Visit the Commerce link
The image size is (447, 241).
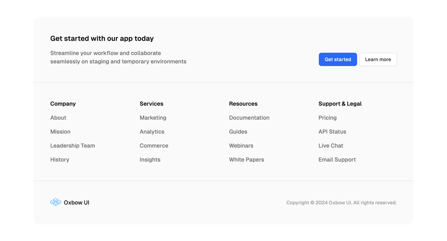tap(154, 145)
